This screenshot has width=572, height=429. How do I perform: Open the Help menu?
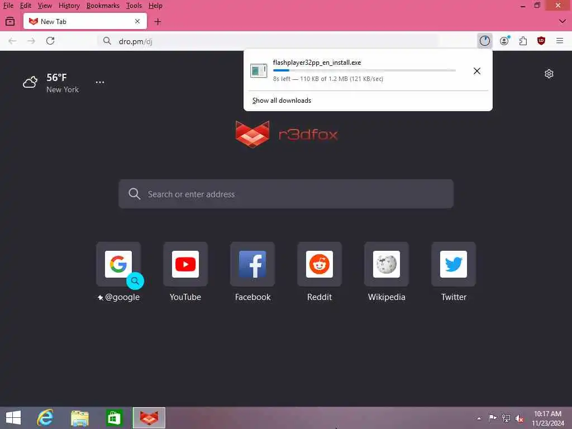coord(155,6)
